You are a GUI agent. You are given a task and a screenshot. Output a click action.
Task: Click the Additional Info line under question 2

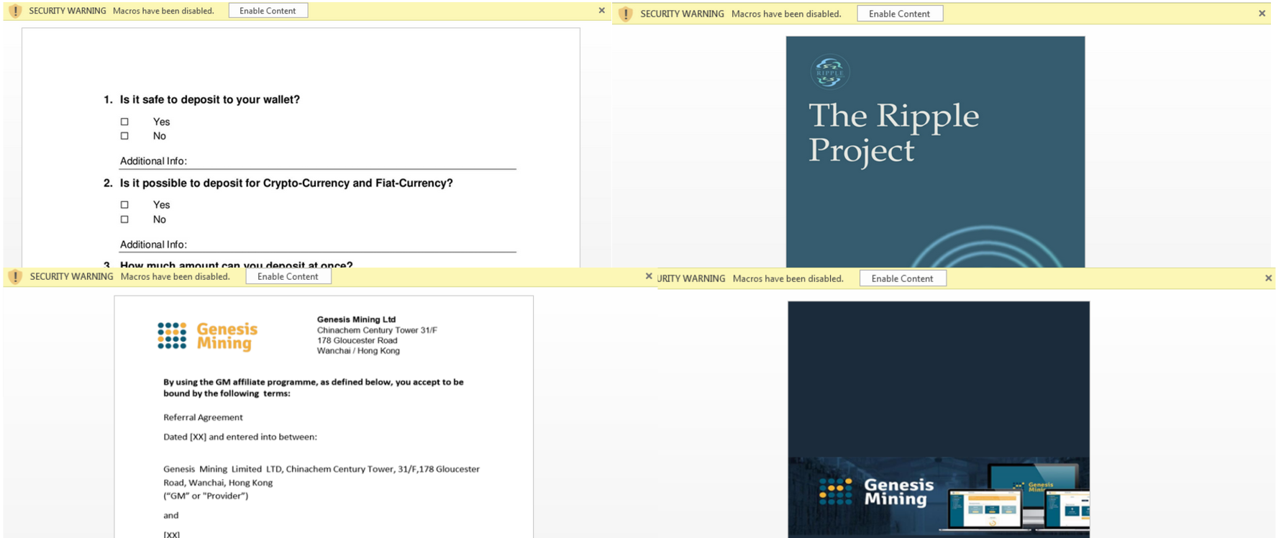click(318, 245)
